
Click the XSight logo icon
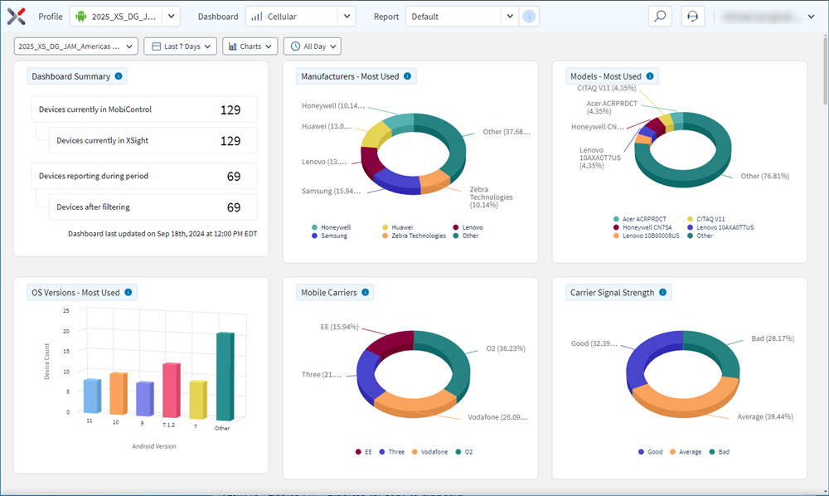click(14, 15)
